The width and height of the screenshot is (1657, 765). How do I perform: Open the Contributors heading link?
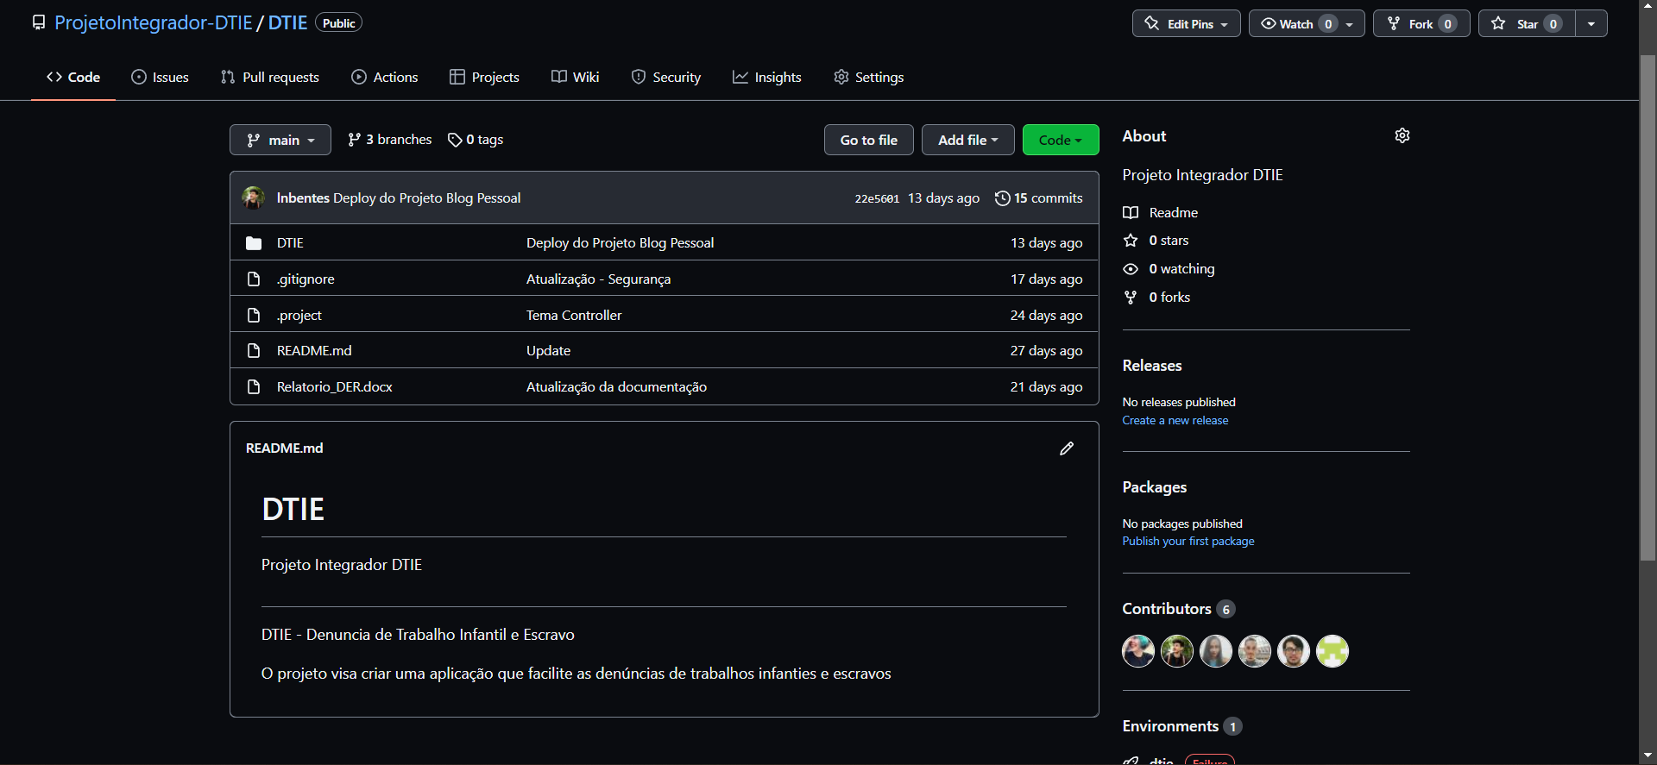[x=1179, y=609]
